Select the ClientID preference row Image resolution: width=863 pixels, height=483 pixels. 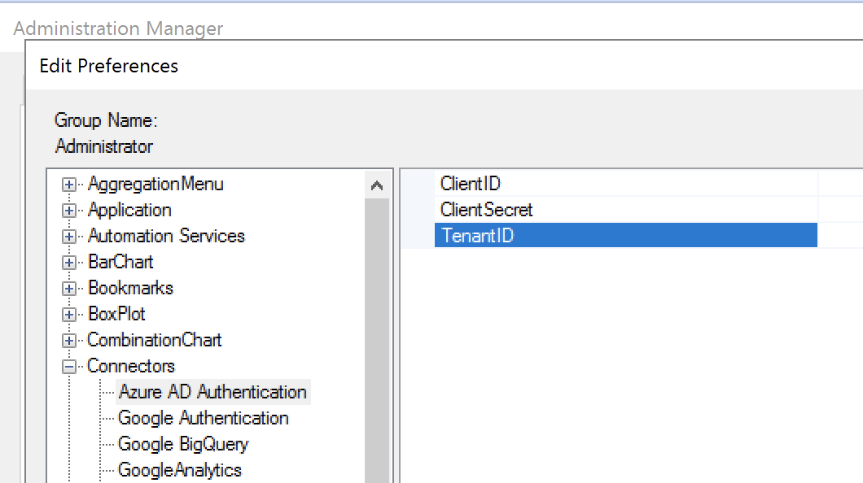click(626, 184)
